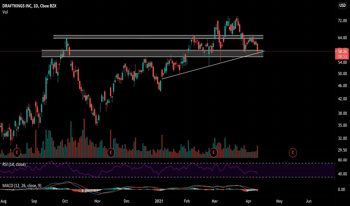Click the 38.00 price axis label
The width and height of the screenshot is (350, 206).
342,113
